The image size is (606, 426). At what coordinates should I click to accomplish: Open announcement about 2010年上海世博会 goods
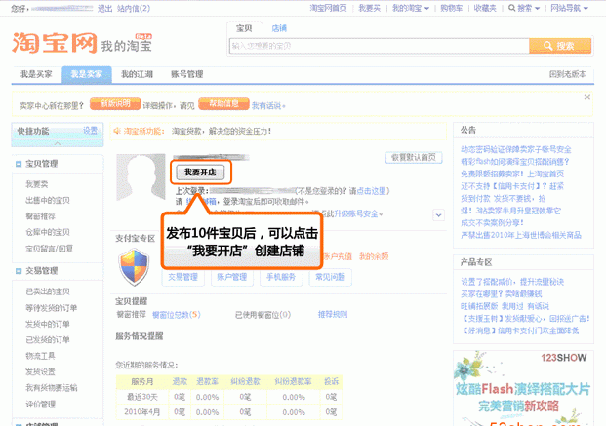point(520,235)
